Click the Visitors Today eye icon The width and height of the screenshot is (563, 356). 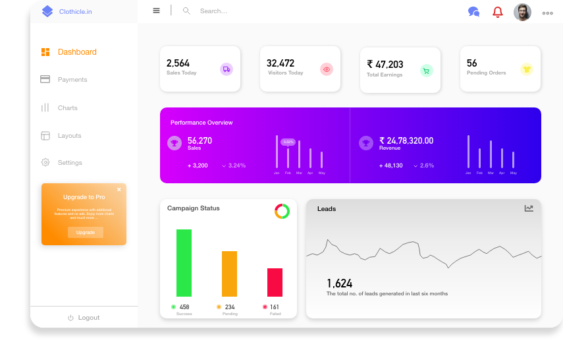tap(326, 69)
